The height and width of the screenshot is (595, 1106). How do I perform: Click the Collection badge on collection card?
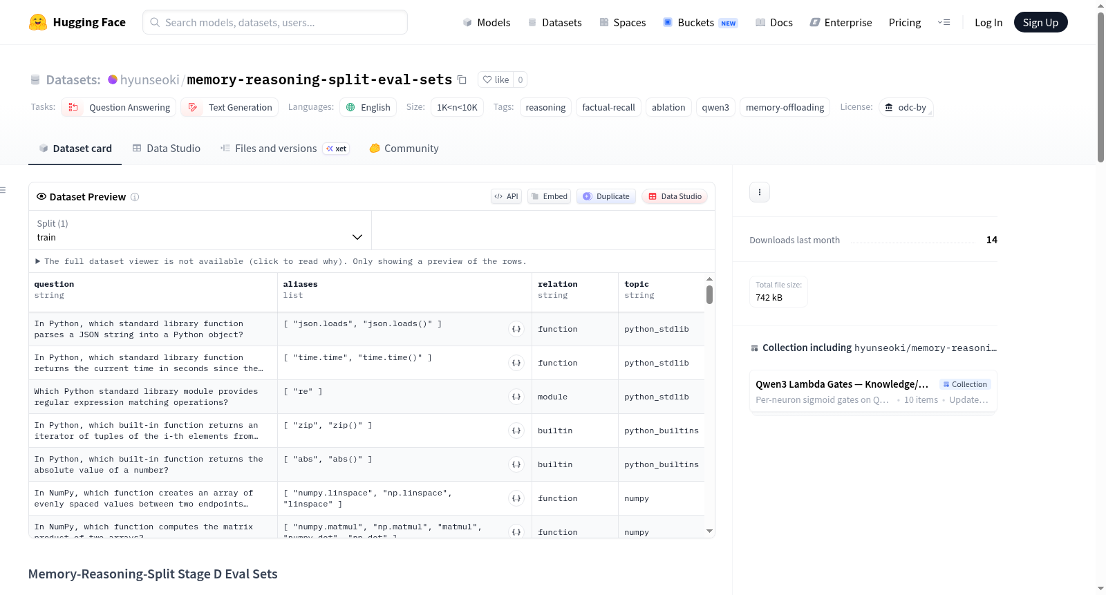pyautogui.click(x=965, y=384)
